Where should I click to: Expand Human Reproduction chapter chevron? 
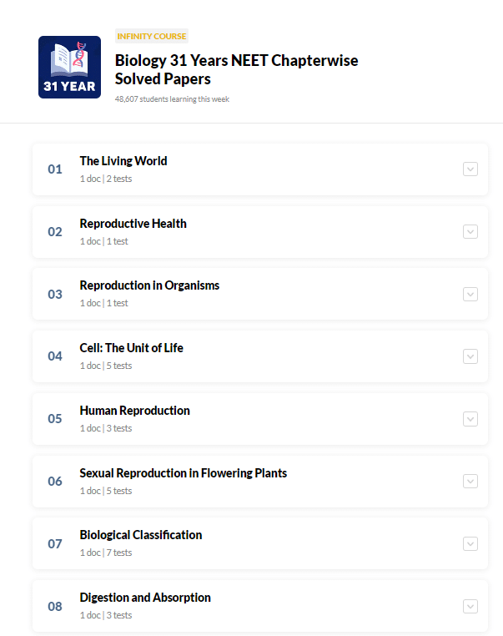pyautogui.click(x=470, y=419)
